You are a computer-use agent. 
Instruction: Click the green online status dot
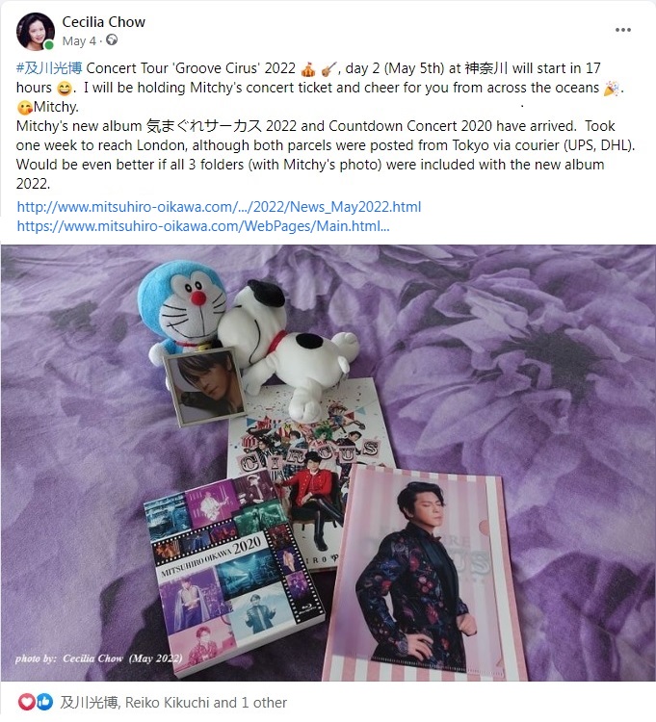tap(48, 45)
